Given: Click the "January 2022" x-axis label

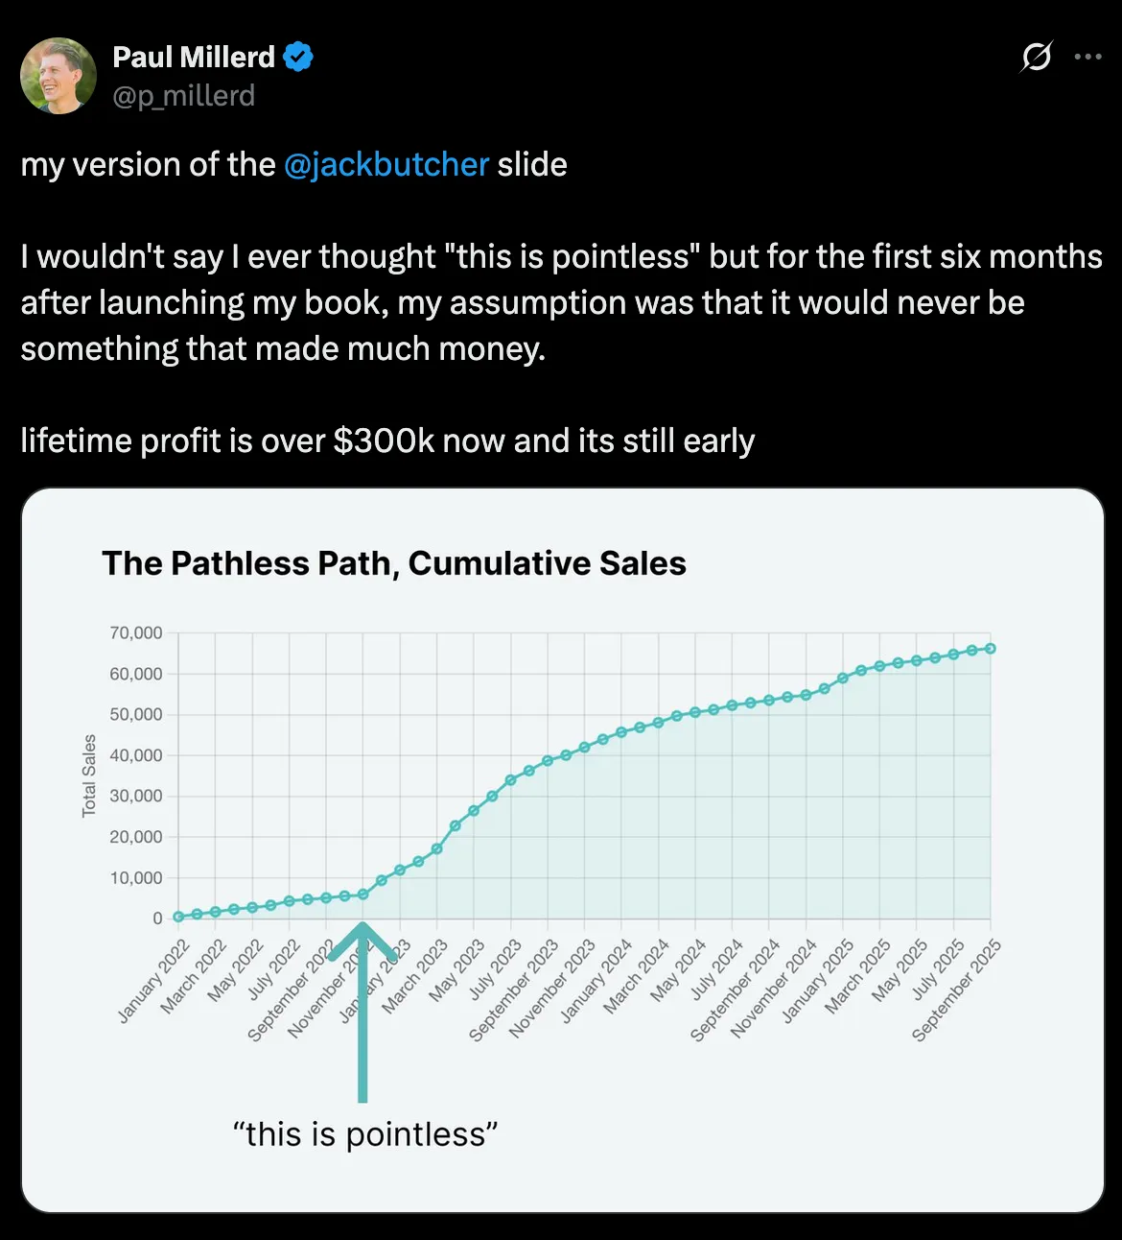Looking at the screenshot, I should (154, 982).
